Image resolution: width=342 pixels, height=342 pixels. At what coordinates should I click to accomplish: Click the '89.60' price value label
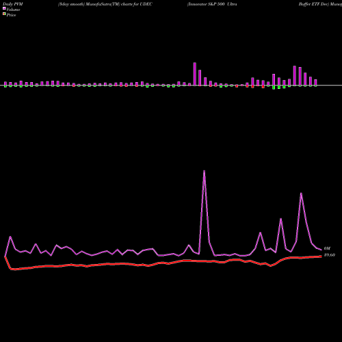[330, 255]
